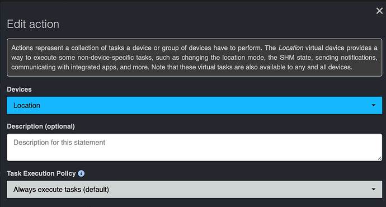Click the Task Execution Policy info icon
Screen dimensions: 386x207
pos(81,173)
